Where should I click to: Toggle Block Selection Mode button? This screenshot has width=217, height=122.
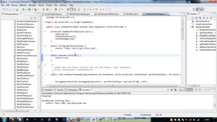point(75,9)
